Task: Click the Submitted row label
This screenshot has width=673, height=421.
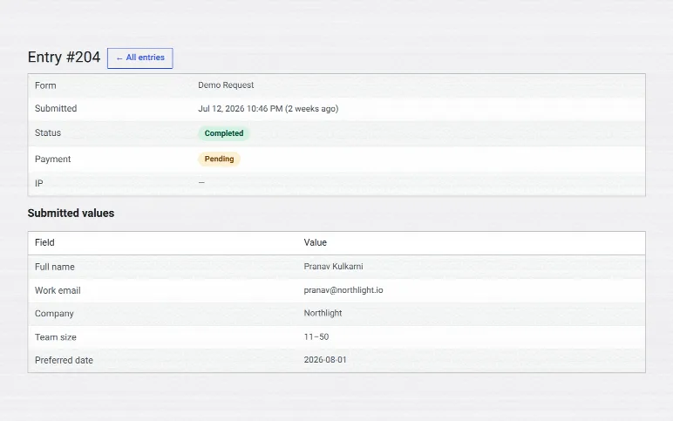Action: coord(56,108)
